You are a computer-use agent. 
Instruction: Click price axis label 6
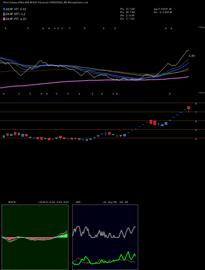(x=196, y=121)
